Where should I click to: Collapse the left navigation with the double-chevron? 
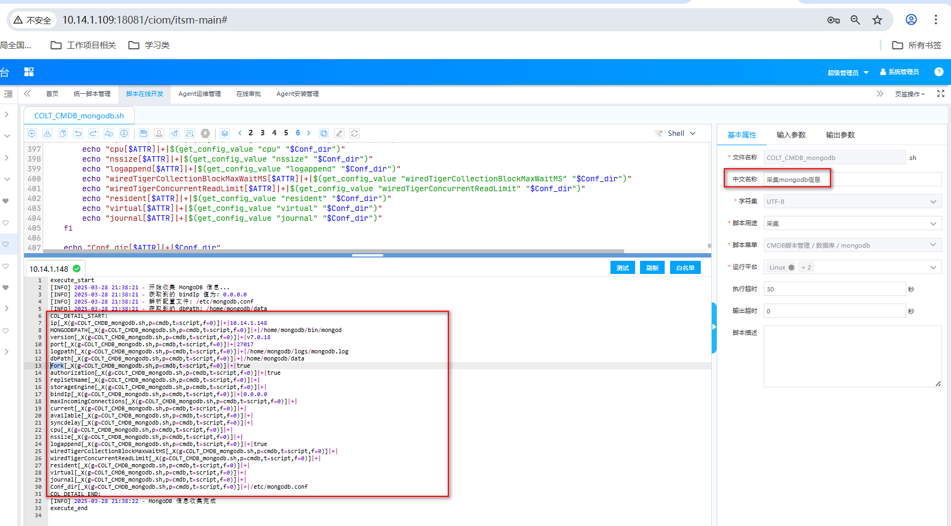(27, 94)
